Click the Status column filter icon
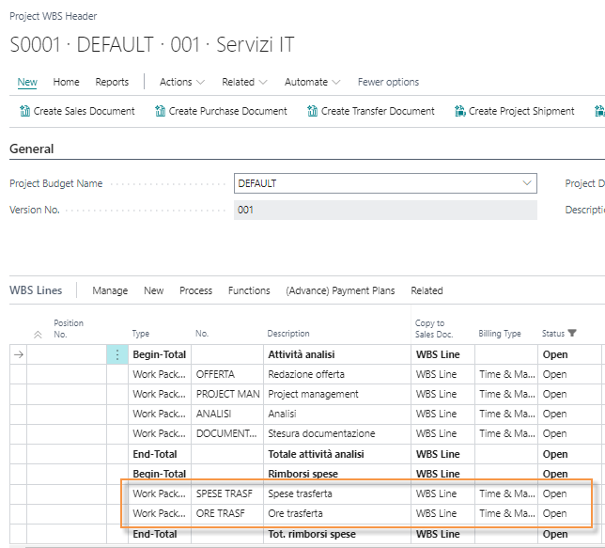 pyautogui.click(x=572, y=333)
